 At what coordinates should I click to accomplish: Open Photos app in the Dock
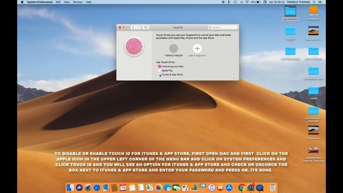[x=159, y=188]
